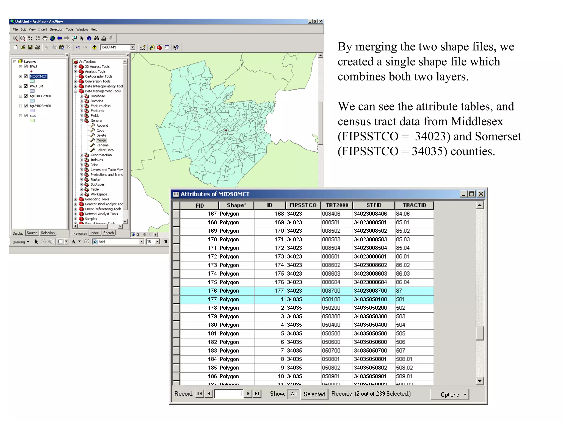Go back to previous extent arrow
The width and height of the screenshot is (563, 422).
coord(60,38)
